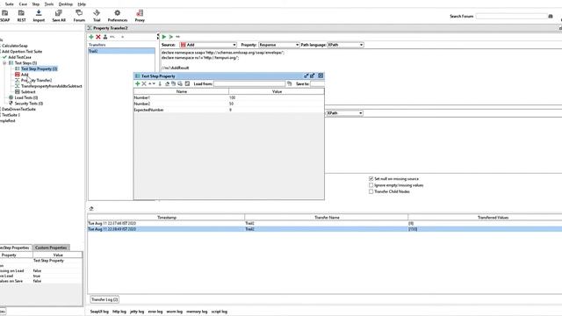Open source Path language XPath dropdown
Screen dimensions: 562x316
tap(345, 45)
